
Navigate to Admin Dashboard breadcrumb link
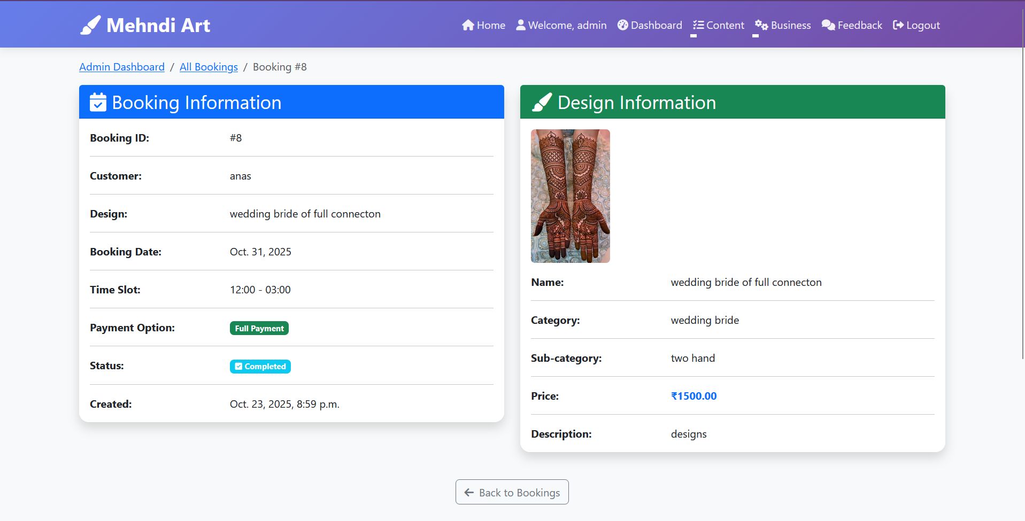point(121,67)
